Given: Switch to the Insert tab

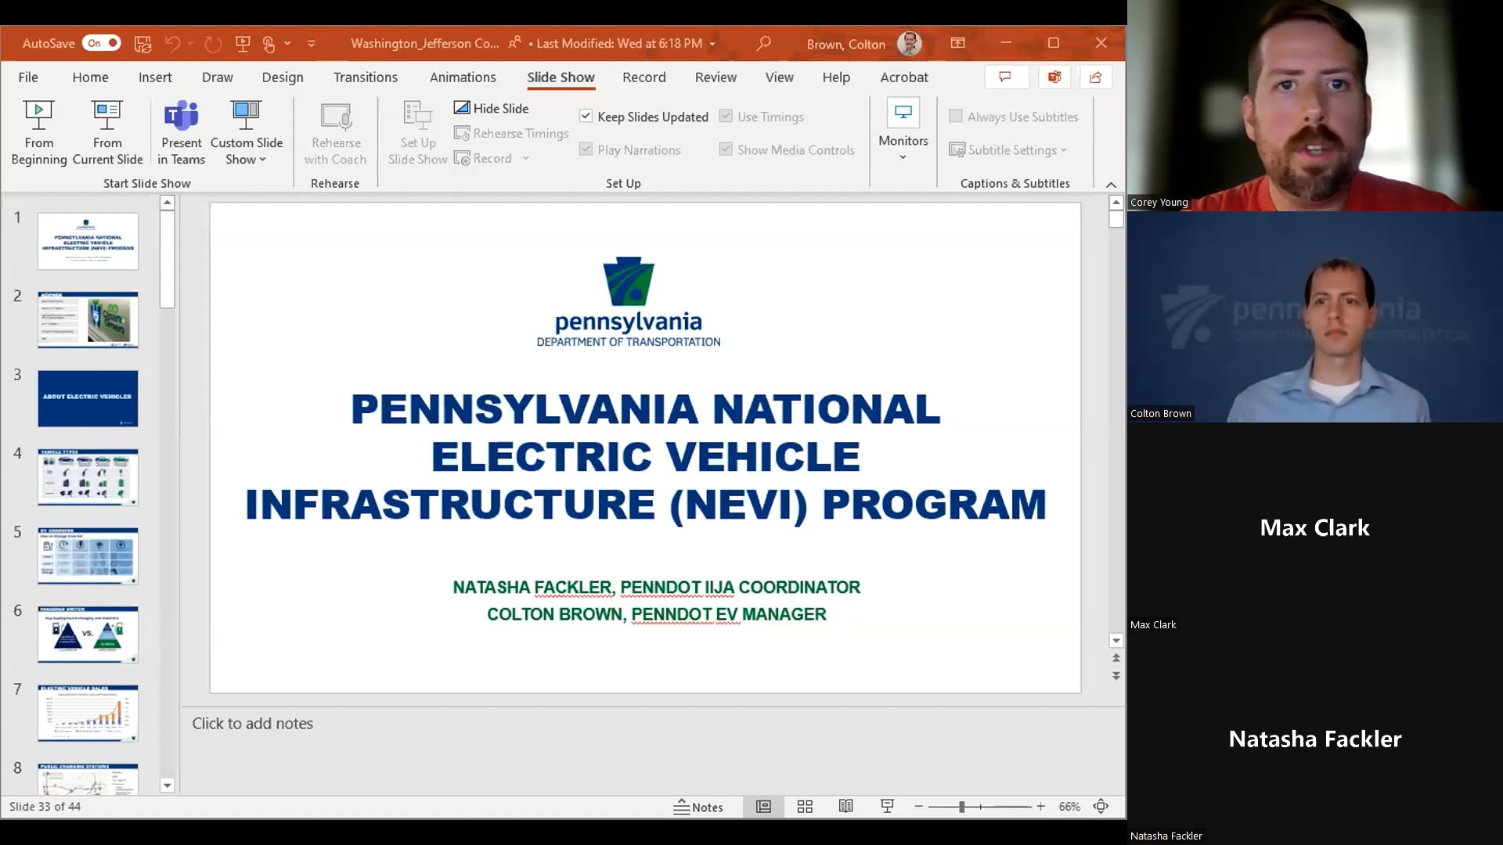Looking at the screenshot, I should click(x=155, y=77).
